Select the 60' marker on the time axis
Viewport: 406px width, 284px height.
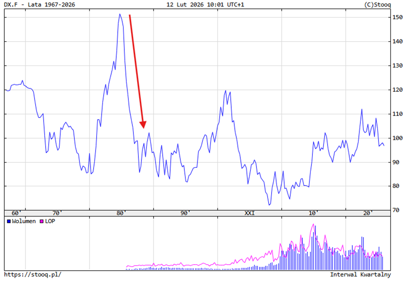tap(16, 213)
